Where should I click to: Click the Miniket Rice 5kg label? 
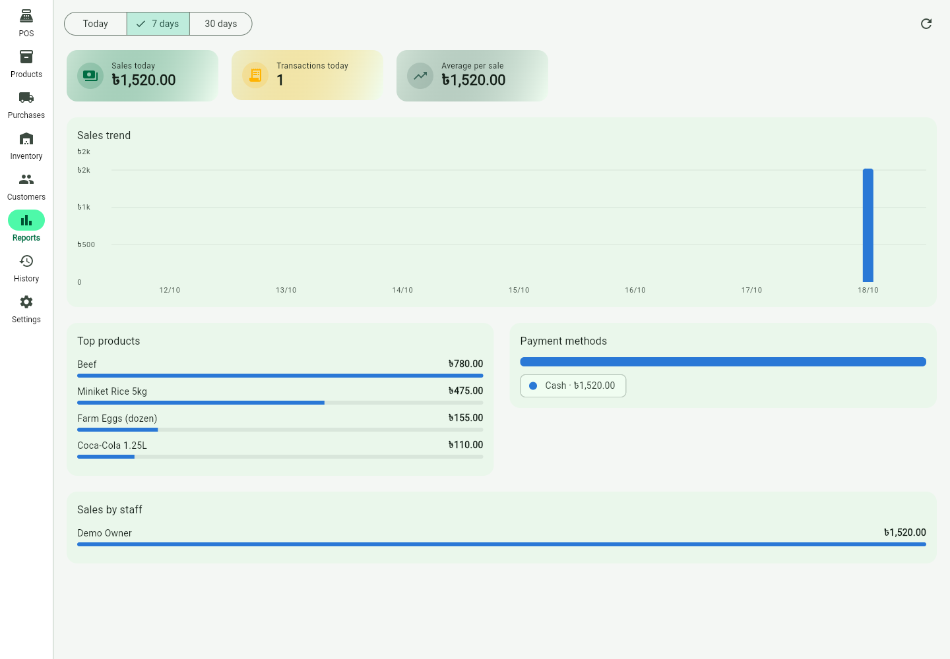(x=112, y=391)
